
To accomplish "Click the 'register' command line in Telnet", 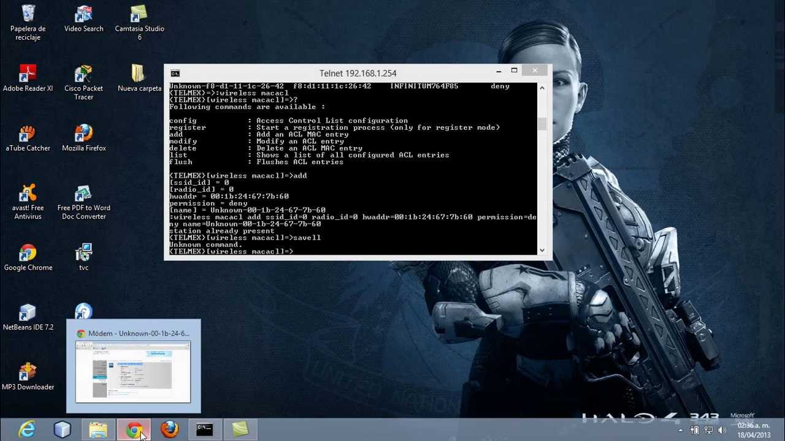I will (x=334, y=127).
